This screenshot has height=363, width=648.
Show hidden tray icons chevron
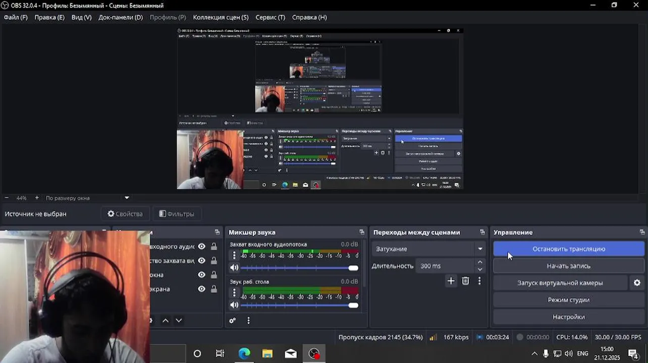(x=534, y=354)
